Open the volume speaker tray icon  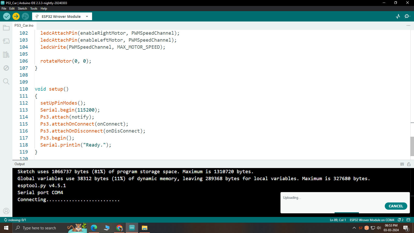point(379,228)
